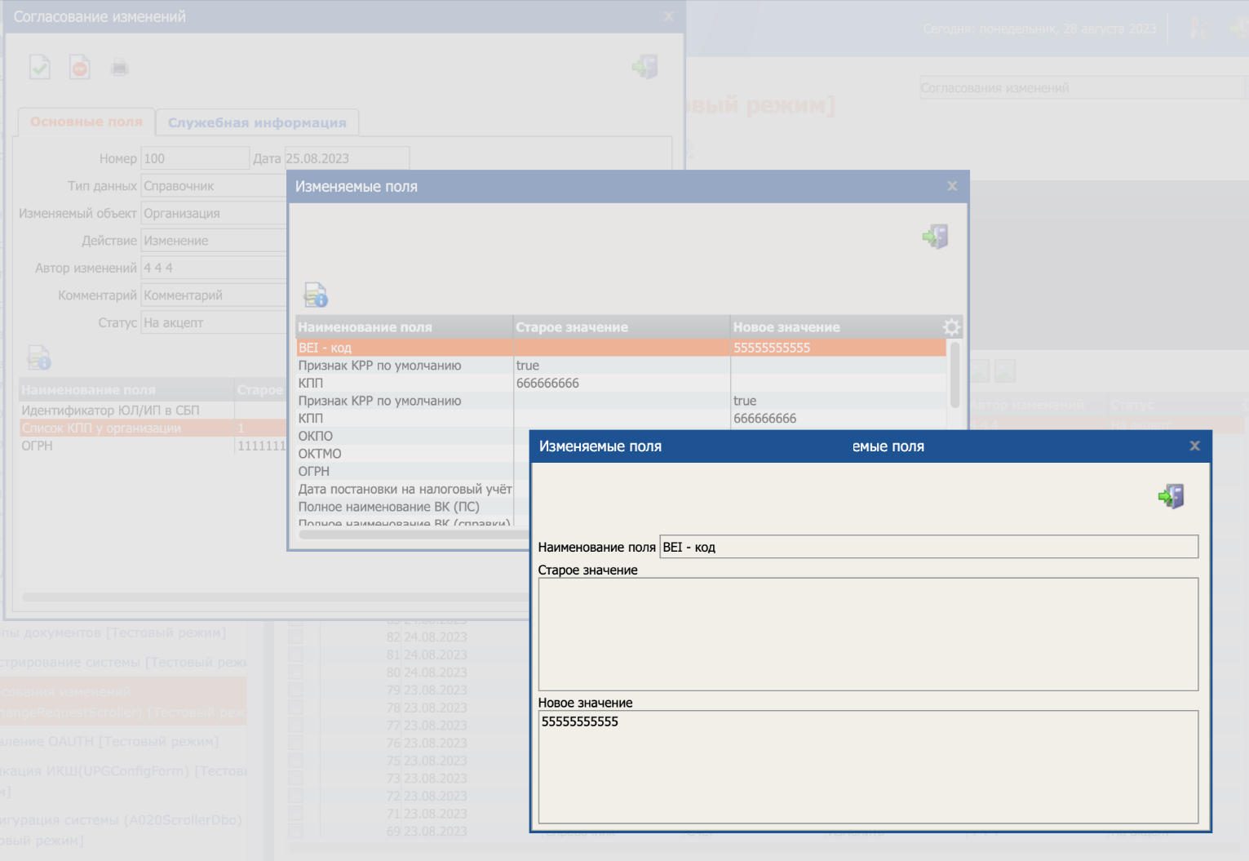
Task: Switch to Служебная информация tab
Action: tap(257, 122)
